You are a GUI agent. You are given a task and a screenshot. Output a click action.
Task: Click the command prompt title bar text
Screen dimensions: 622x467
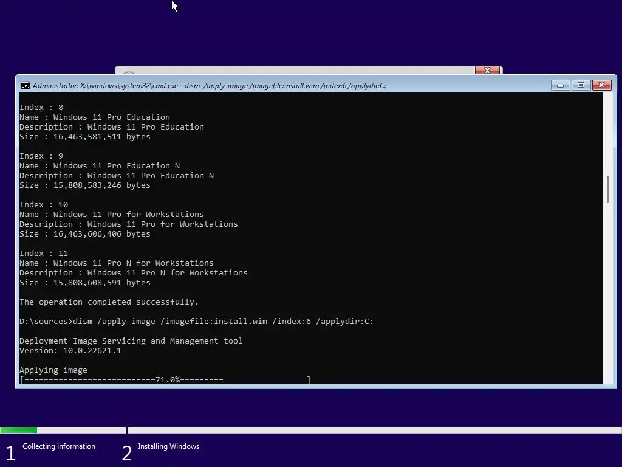click(210, 86)
